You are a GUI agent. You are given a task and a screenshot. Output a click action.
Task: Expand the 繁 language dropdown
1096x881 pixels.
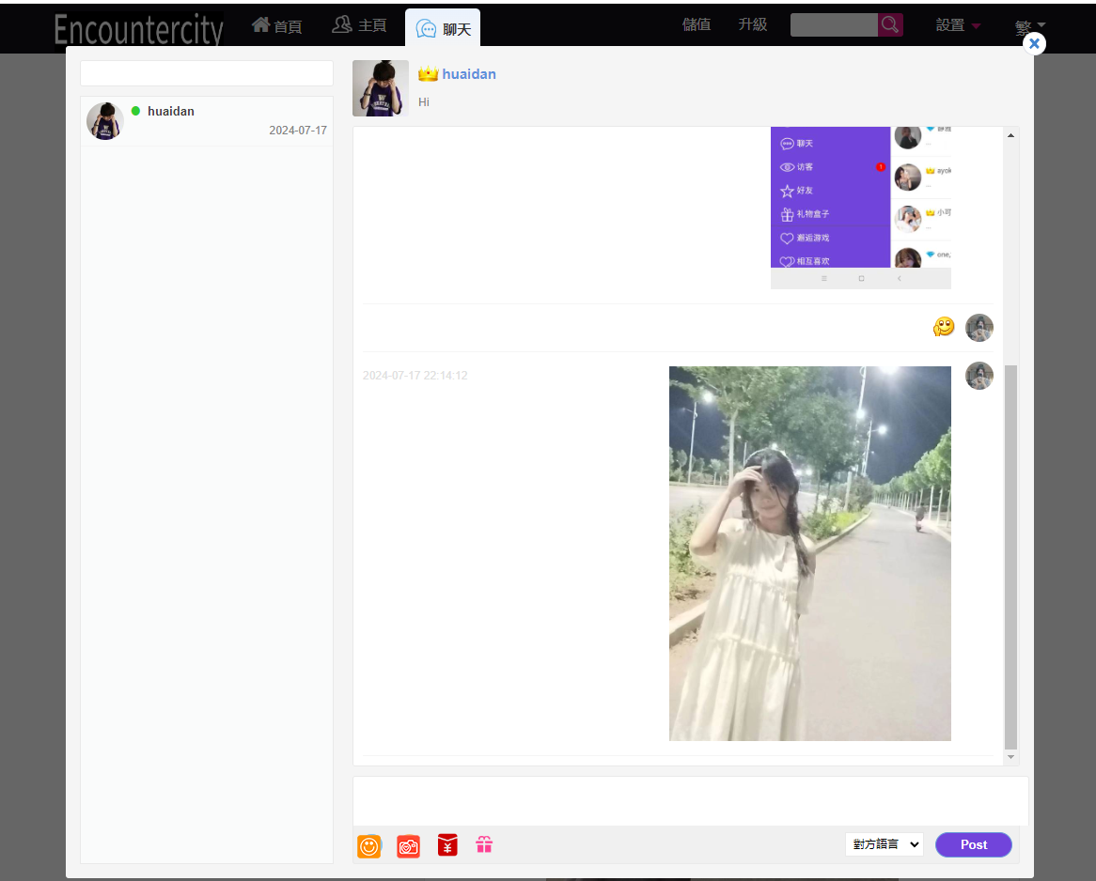point(1030,26)
